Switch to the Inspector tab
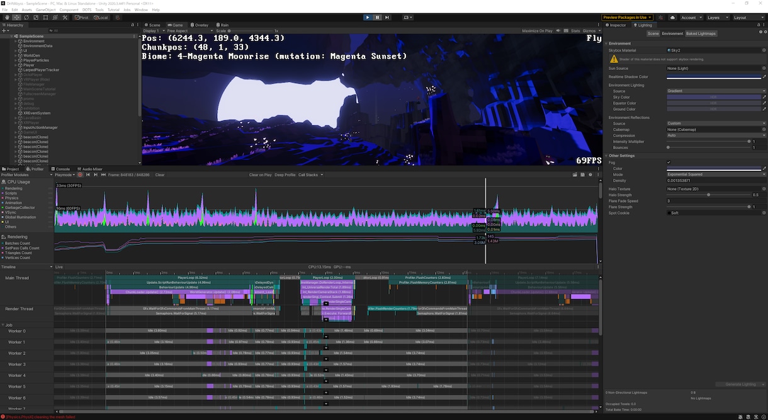The width and height of the screenshot is (768, 420). [x=617, y=25]
